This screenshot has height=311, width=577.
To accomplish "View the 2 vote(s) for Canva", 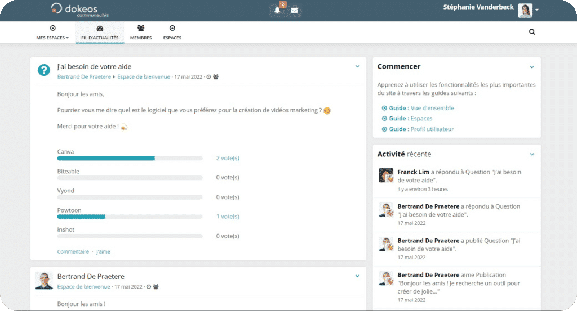I will (x=228, y=158).
